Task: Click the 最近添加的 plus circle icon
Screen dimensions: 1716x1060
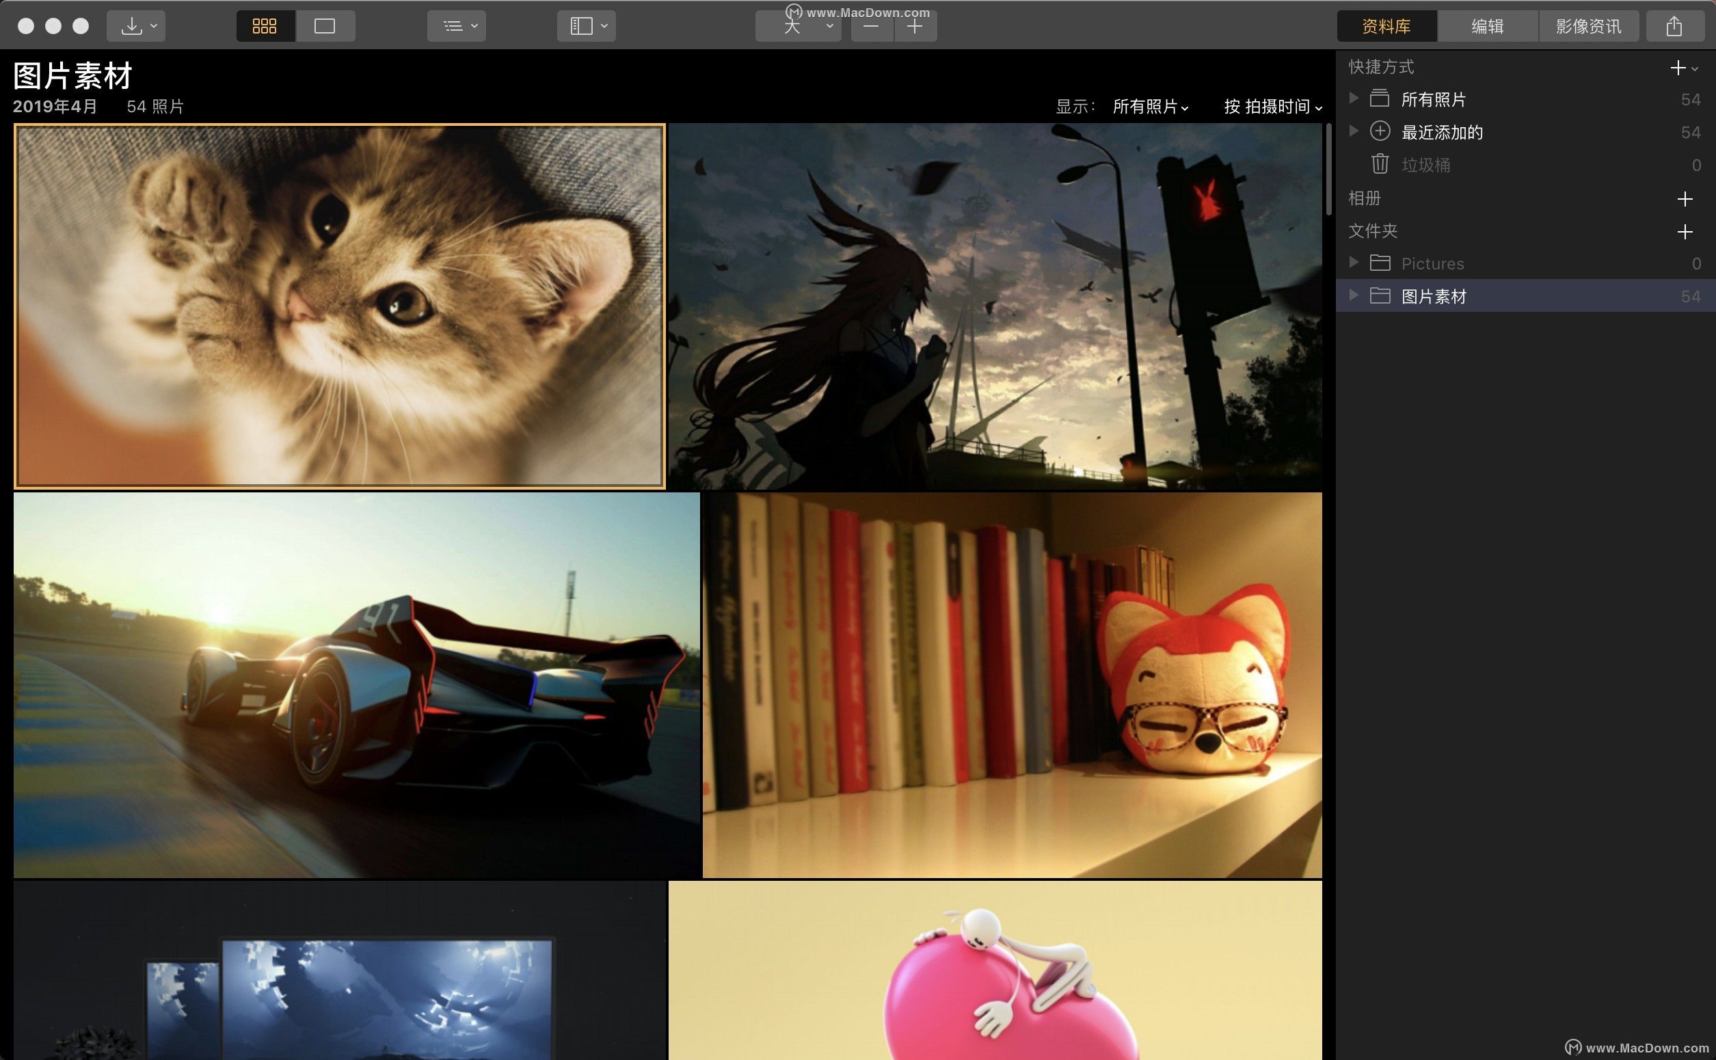Action: [x=1380, y=131]
